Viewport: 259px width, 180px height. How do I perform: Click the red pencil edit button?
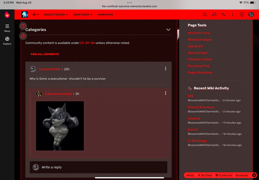click(x=23, y=36)
